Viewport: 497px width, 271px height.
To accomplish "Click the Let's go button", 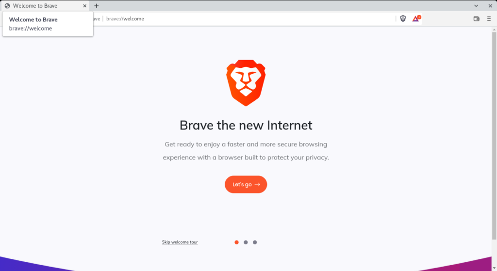I will click(x=246, y=185).
